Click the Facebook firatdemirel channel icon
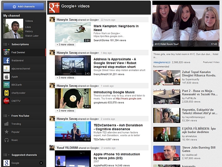Screen dimensions: 222x167 click(7, 61)
